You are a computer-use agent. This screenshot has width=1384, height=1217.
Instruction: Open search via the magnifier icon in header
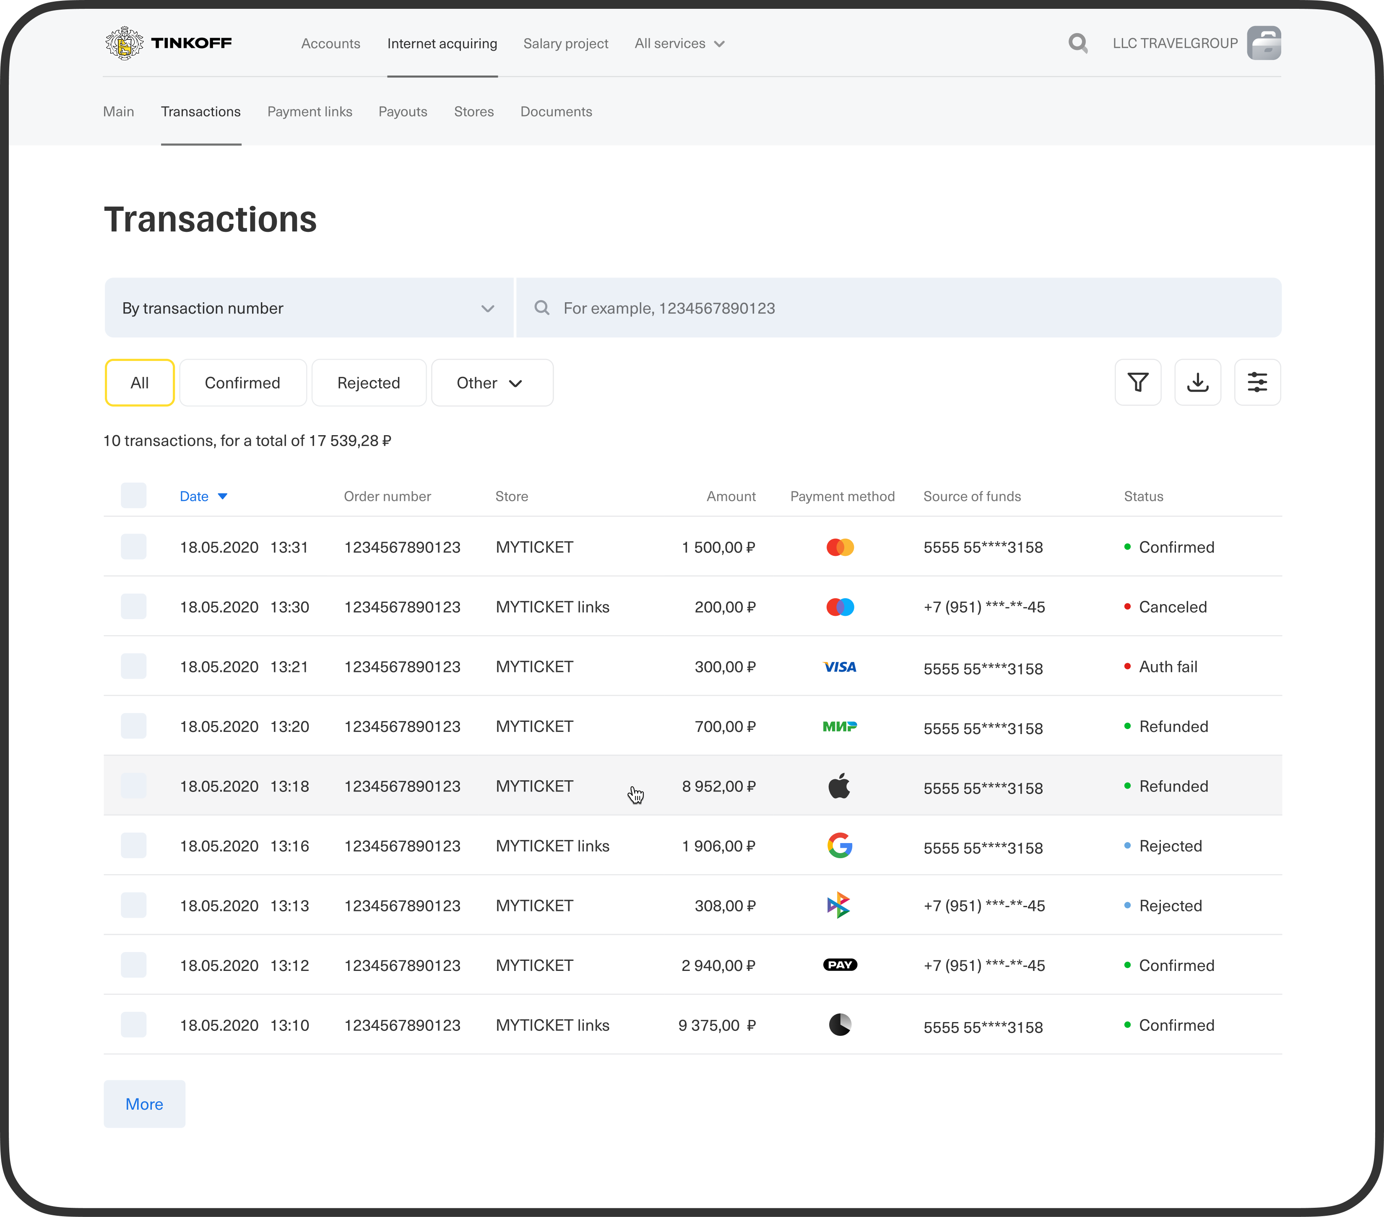point(1078,43)
